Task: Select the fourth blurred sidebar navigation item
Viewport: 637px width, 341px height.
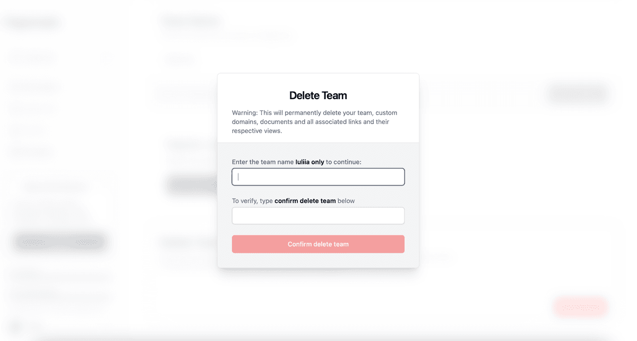Action: [x=30, y=153]
